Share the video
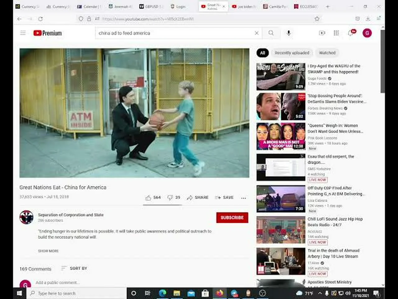This screenshot has width=398, height=299. 198,197
